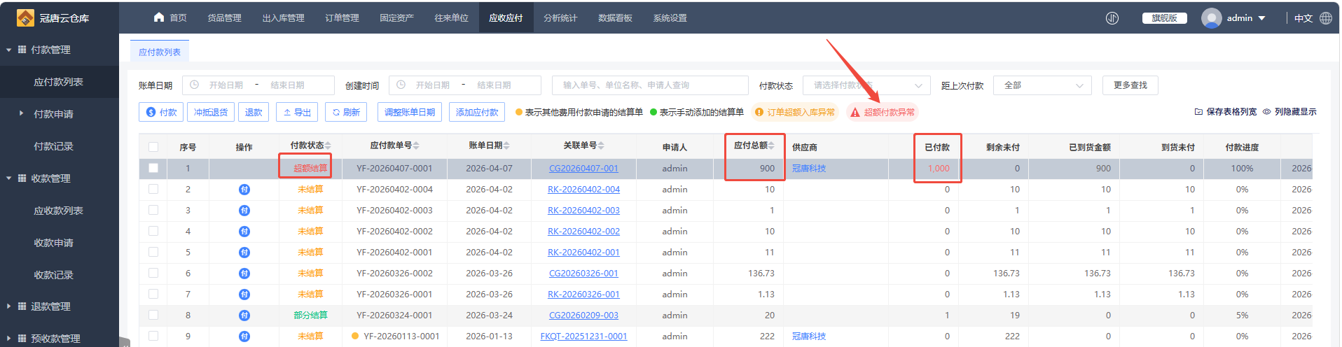Toggle 列隐藏显示 eye option
The image size is (1342, 347).
1289,112
